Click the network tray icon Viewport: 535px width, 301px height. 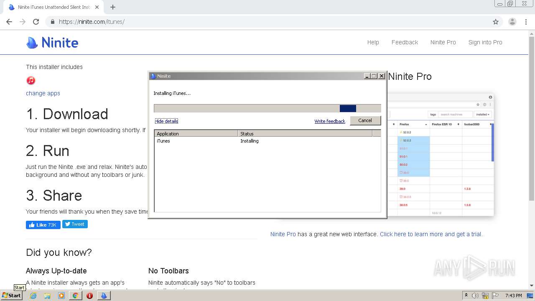click(x=485, y=296)
